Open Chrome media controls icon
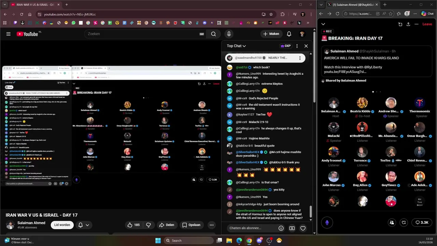 [295, 14]
